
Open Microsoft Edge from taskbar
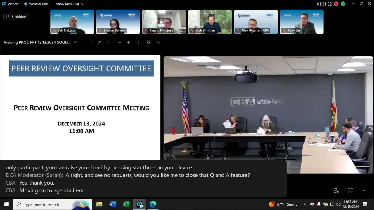pyautogui.click(x=153, y=204)
